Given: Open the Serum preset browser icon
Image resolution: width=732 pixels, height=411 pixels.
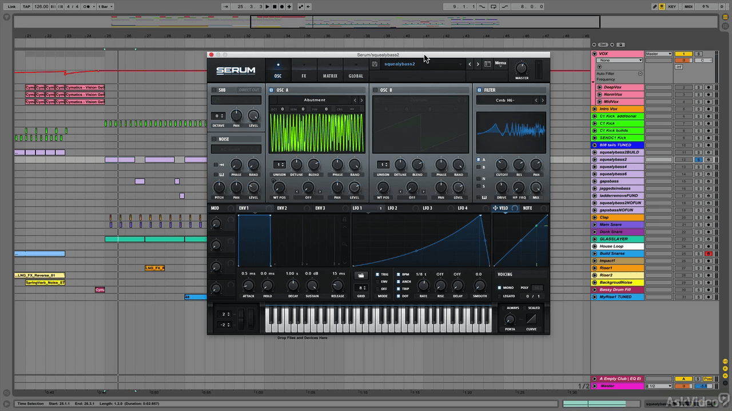Looking at the screenshot, I should 487,64.
